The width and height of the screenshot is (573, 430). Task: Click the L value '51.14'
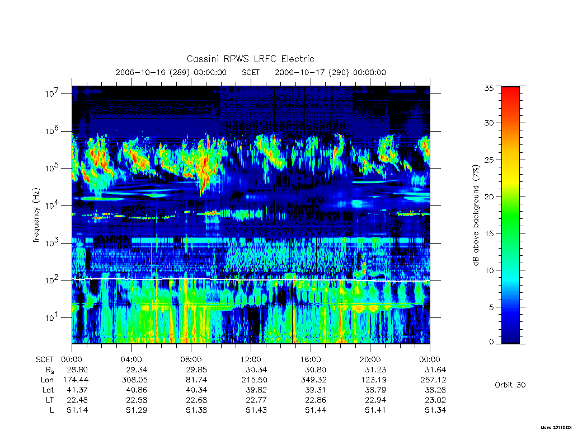[x=77, y=410]
